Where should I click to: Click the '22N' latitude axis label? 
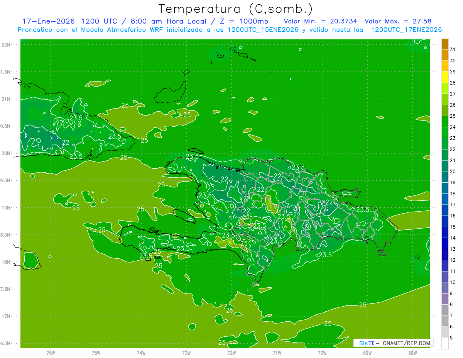click(x=5, y=45)
